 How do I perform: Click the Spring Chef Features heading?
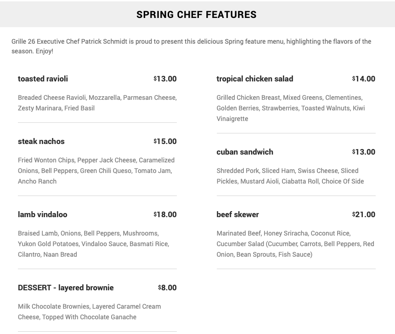point(197,15)
